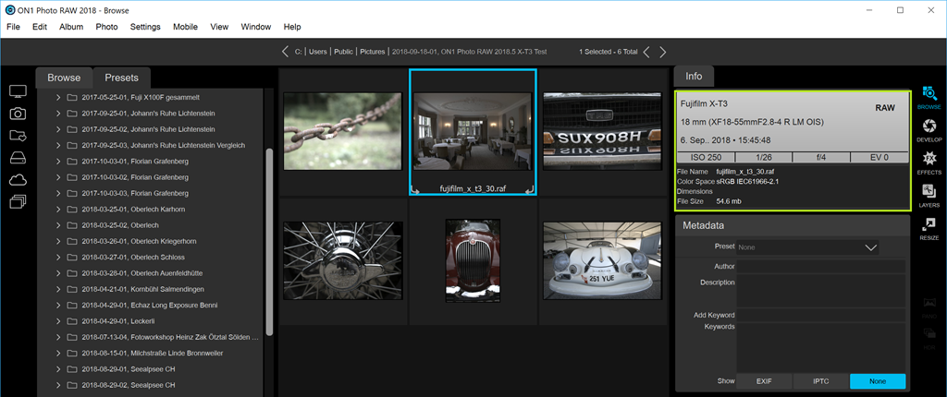
Task: Open cloud storage sources icon
Action: [18, 180]
